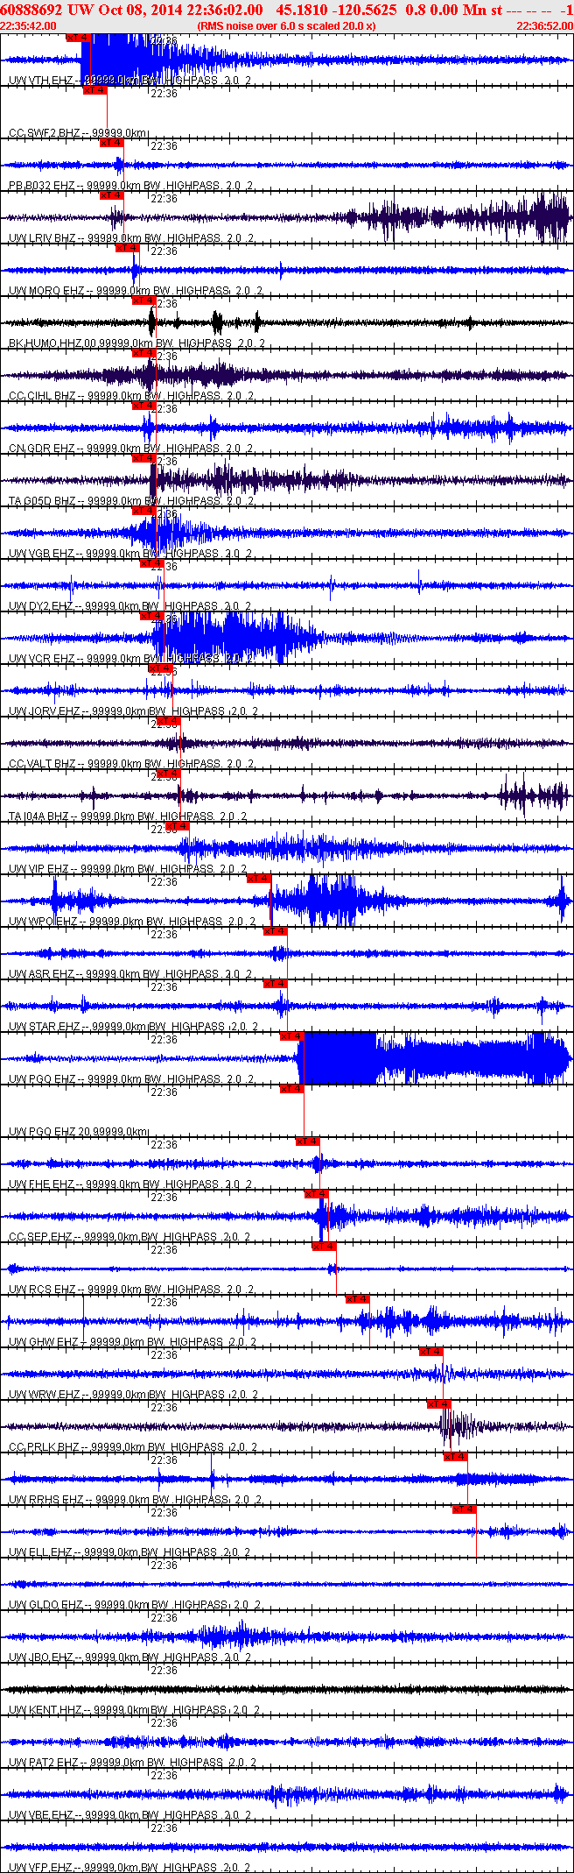Click the red pick marker on VALT trace
The height and width of the screenshot is (1873, 574).
168,721
